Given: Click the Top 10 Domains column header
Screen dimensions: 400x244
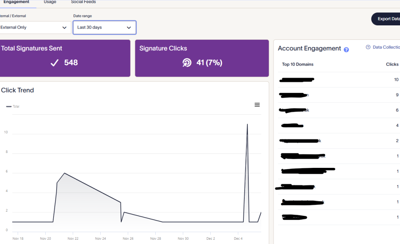Looking at the screenshot, I should coord(297,64).
